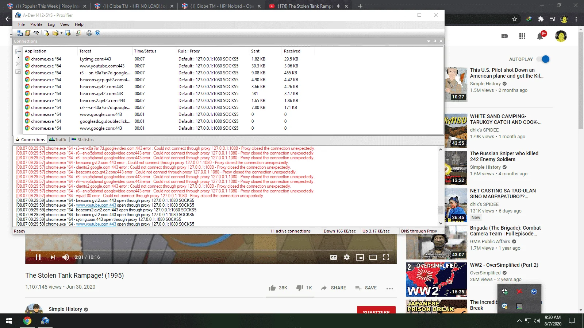Open YouTube account avatar menu
This screenshot has height=328, width=584.
(561, 36)
